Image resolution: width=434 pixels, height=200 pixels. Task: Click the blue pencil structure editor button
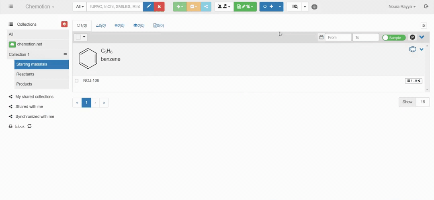click(148, 7)
